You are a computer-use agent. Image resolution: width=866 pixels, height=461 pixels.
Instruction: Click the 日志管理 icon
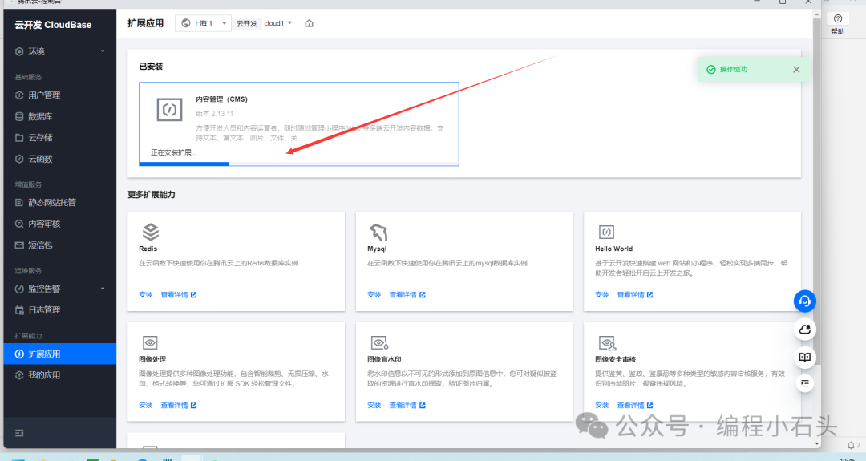[19, 310]
